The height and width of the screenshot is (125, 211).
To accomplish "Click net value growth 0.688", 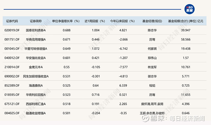I will coord(67,30).
